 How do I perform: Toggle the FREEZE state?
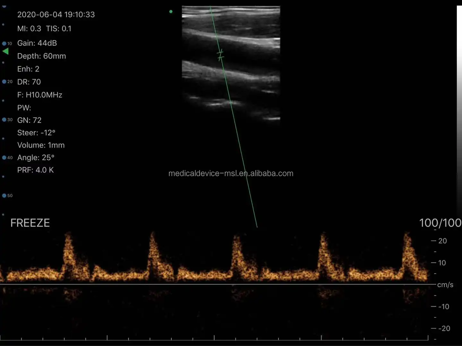click(x=30, y=223)
